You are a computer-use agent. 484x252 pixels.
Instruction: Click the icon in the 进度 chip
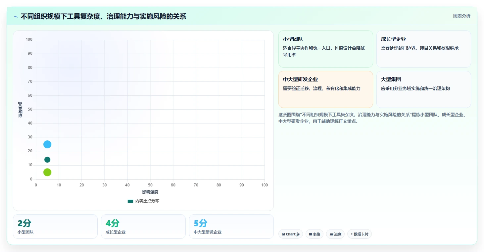331,234
